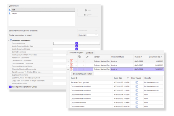Viewport: 174px width, 116px height.
Task: Click the Document Opened event text
Action: point(78,102)
